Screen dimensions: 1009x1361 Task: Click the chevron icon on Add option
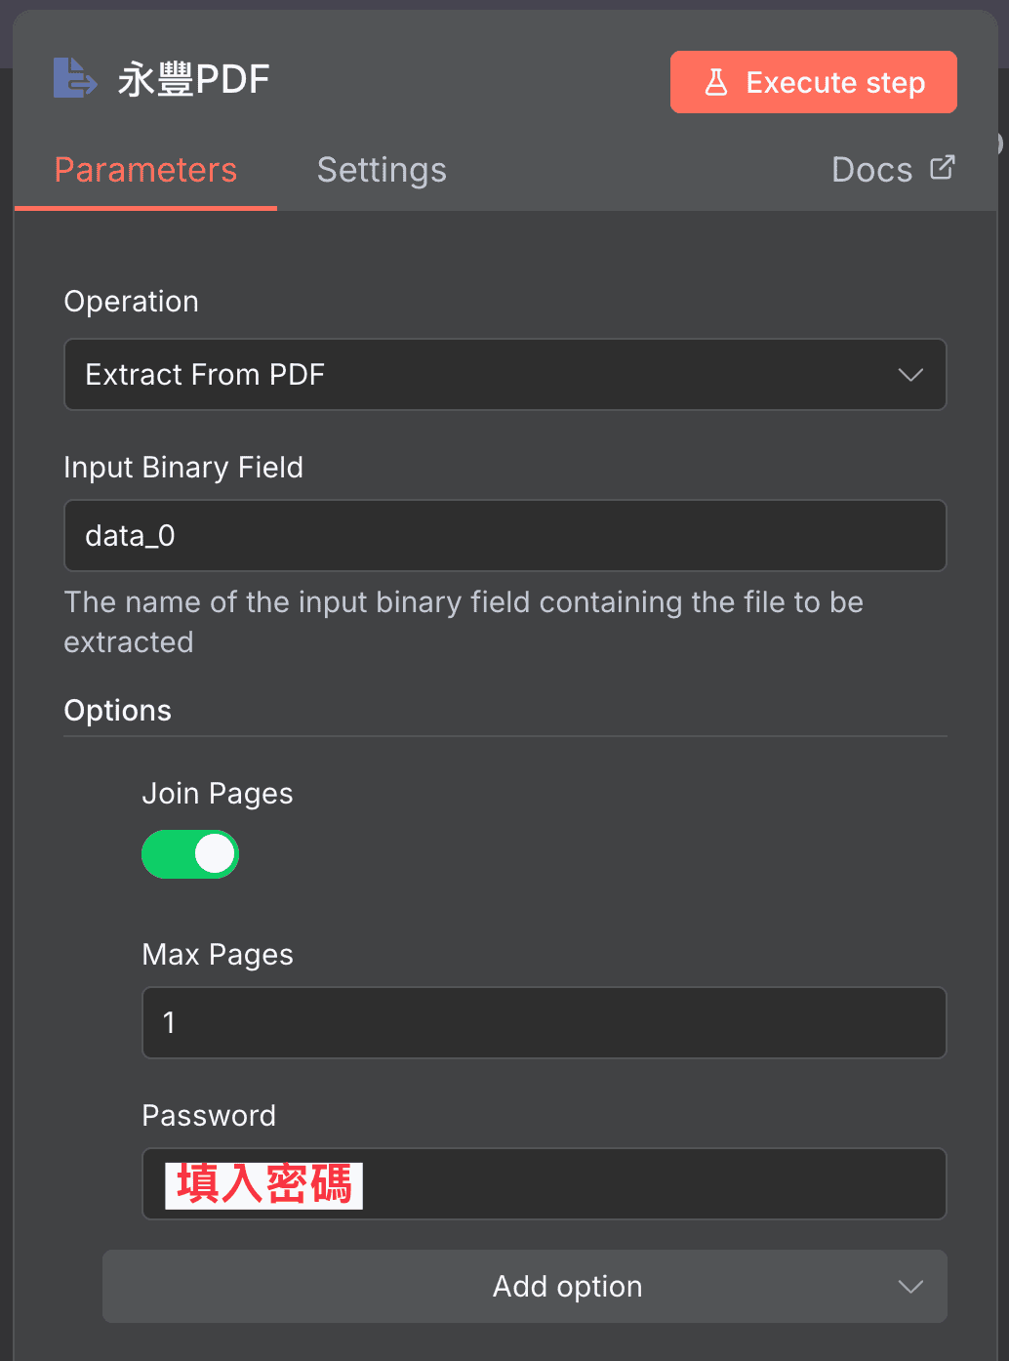click(x=909, y=1286)
